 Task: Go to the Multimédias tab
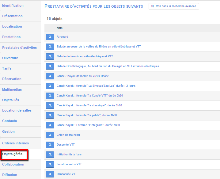pyautogui.click(x=21, y=89)
